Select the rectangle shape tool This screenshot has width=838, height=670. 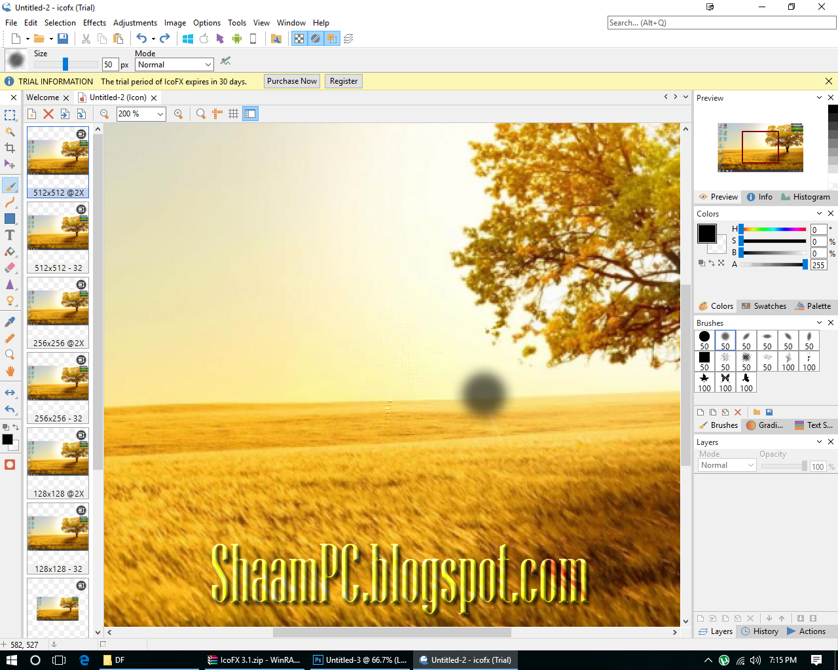tap(10, 219)
